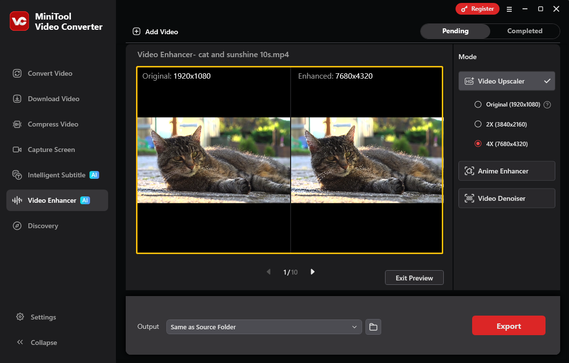This screenshot has width=569, height=363.
Task: Click the Add Video plus icon
Action: [x=136, y=31]
